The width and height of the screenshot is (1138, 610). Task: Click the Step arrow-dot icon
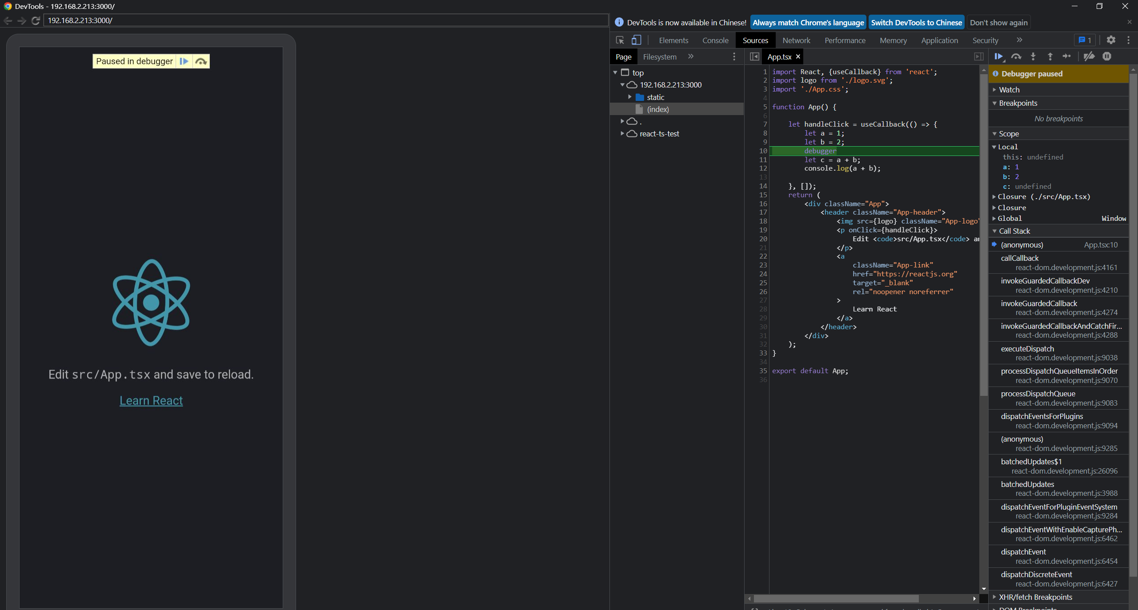pos(1067,56)
